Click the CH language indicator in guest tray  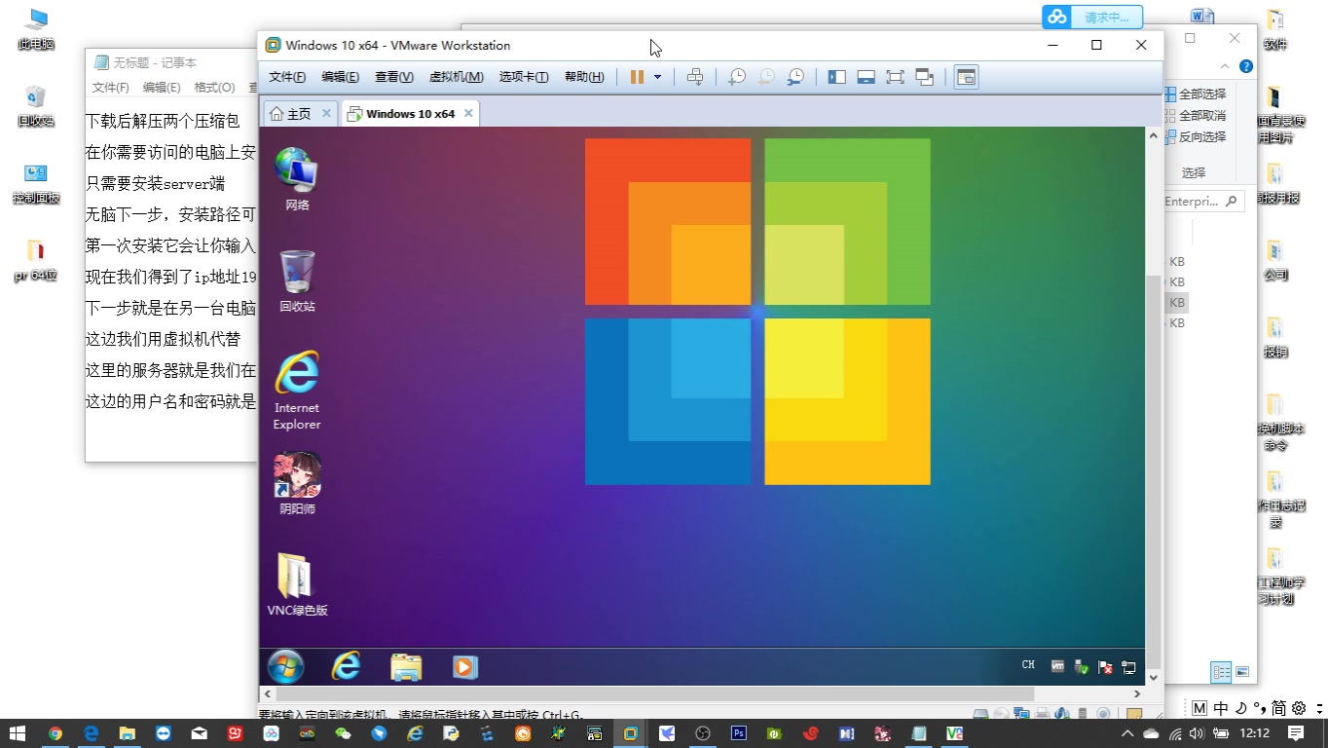[1028, 665]
